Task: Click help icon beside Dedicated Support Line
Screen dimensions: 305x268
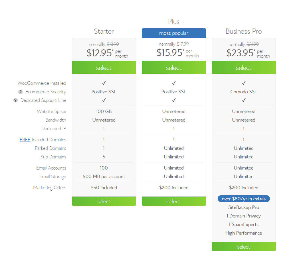Action: click(x=16, y=100)
